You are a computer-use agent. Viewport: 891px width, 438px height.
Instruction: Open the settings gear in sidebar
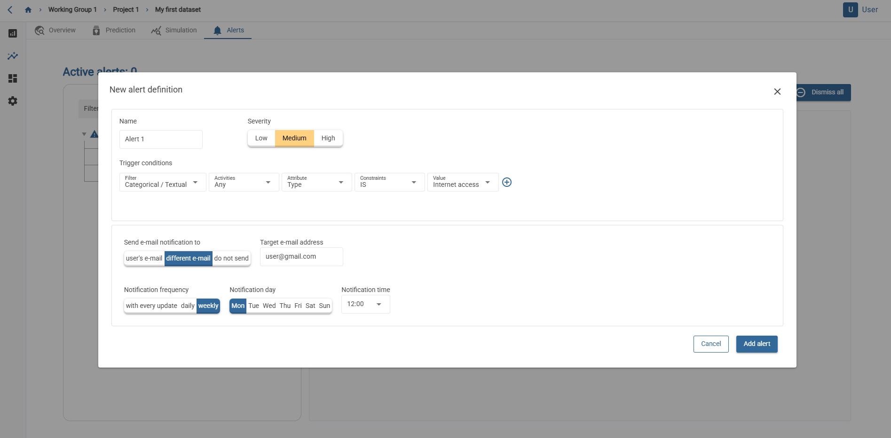[13, 101]
